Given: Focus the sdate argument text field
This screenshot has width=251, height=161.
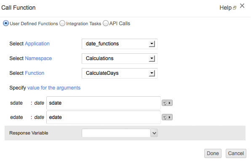Looking at the screenshot, I should (x=104, y=103).
